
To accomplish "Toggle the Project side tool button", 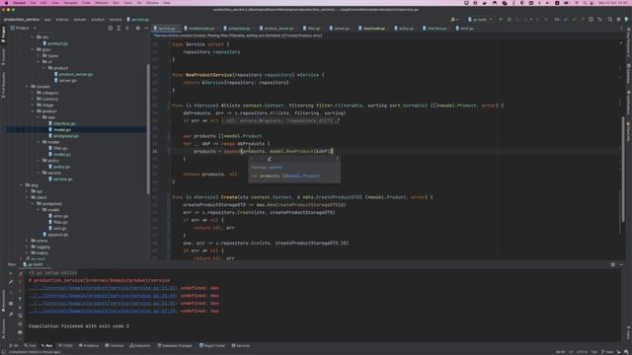I will coord(3,35).
